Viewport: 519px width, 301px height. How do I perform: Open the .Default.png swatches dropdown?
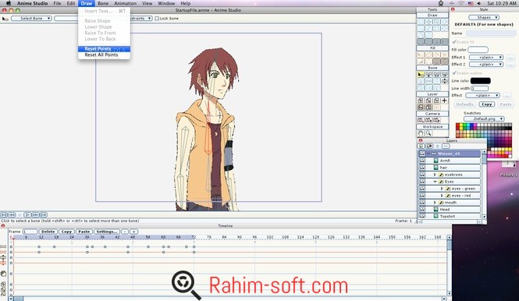coord(484,119)
